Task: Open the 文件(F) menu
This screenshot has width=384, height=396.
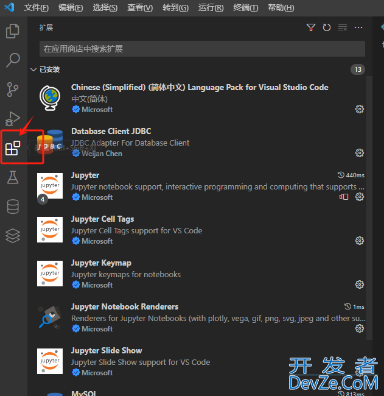Action: coord(37,8)
